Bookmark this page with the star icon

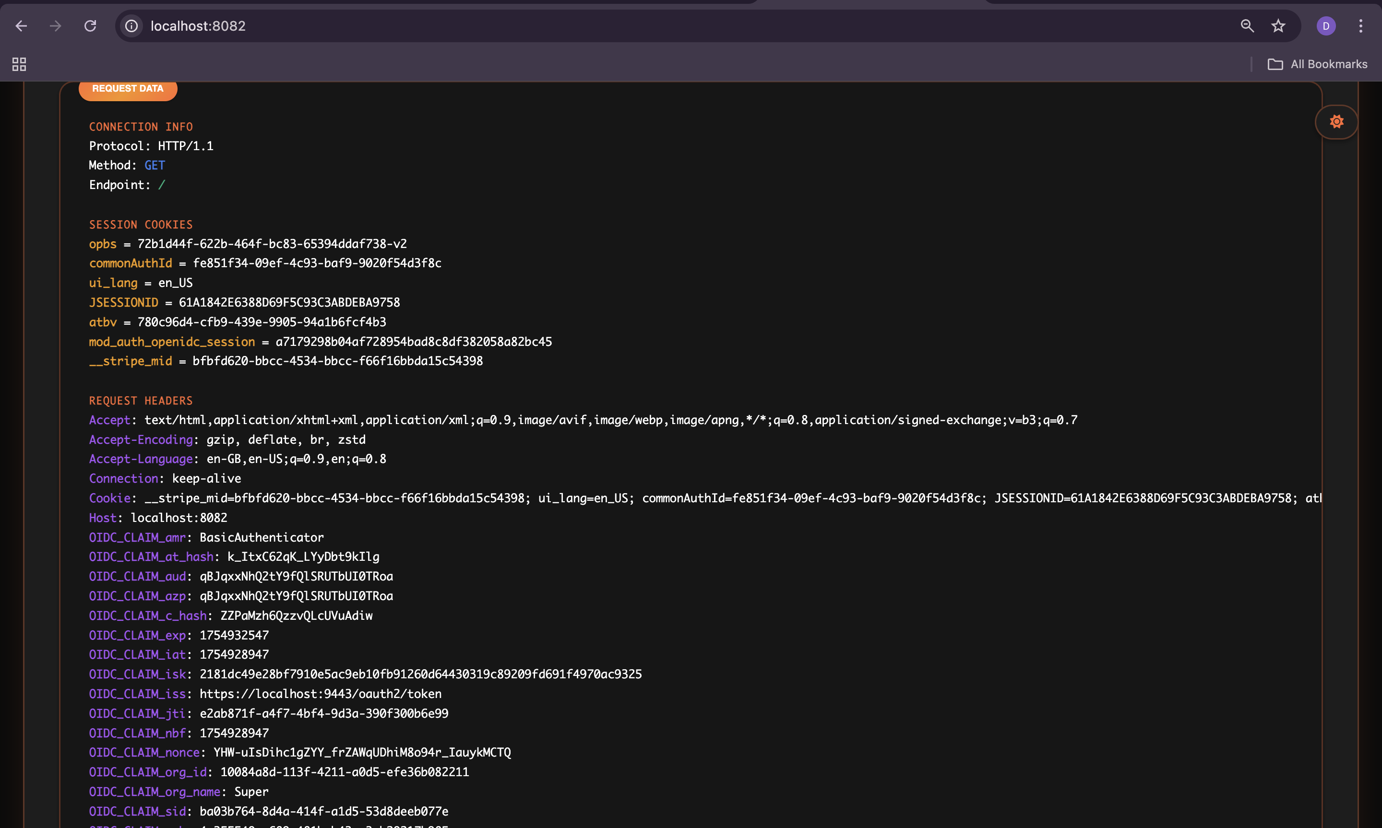1278,26
